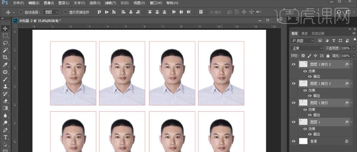Image resolution: width=357 pixels, height=152 pixels.
Task: Select the Path Selection tool
Action: [5, 144]
